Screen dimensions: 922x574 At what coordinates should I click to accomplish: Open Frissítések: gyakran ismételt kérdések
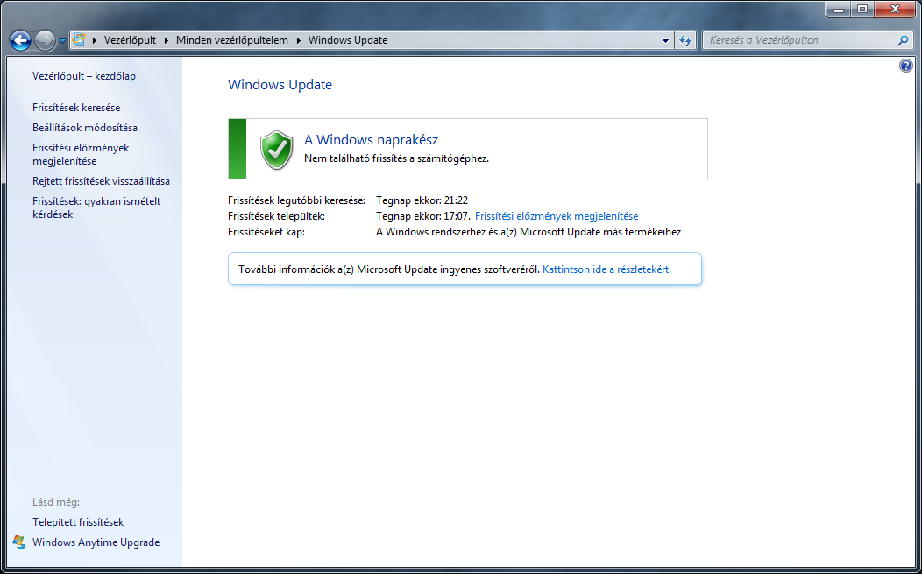[96, 207]
